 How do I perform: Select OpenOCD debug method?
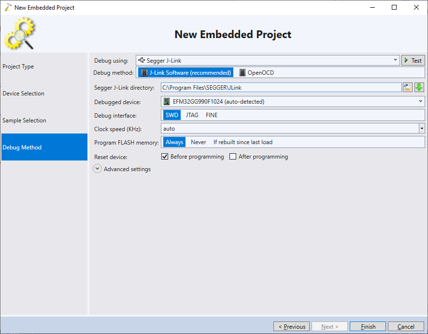pos(257,73)
